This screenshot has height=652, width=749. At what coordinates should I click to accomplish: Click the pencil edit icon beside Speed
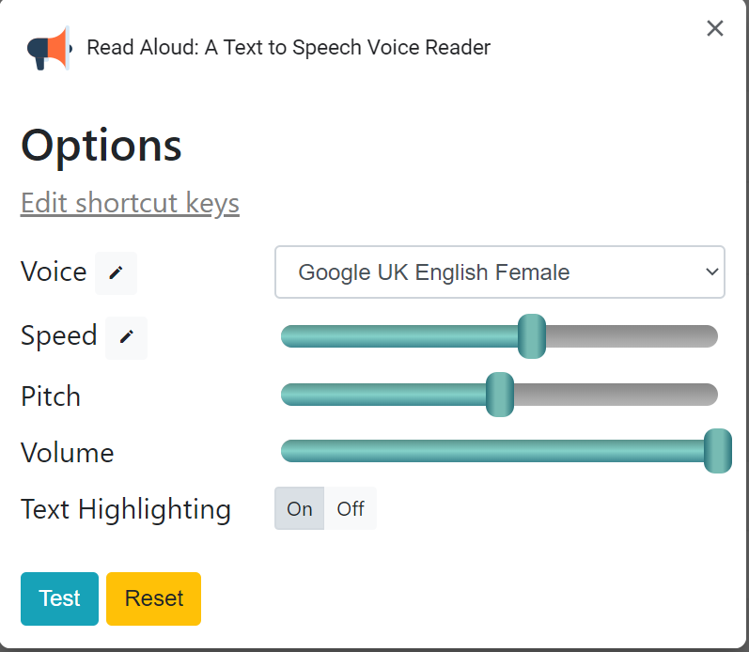click(x=126, y=337)
